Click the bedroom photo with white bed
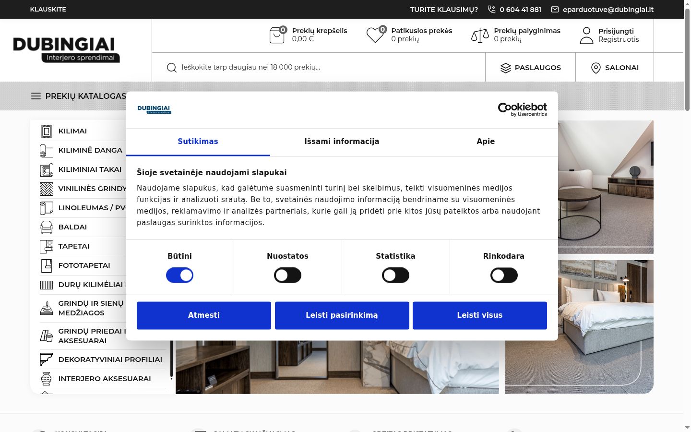691x432 pixels. (579, 327)
